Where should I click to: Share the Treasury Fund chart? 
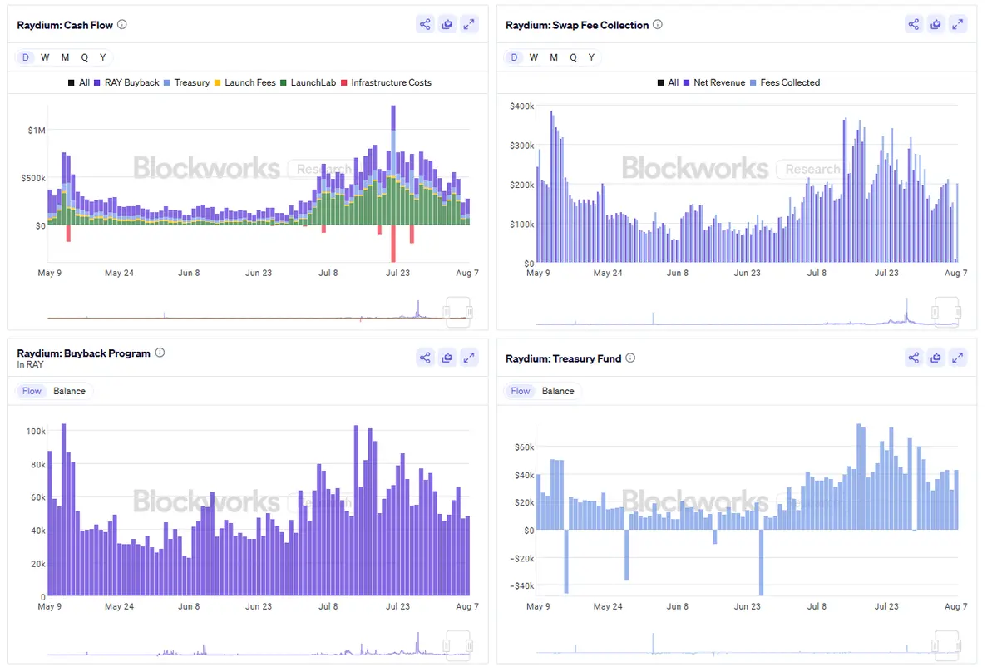(914, 358)
